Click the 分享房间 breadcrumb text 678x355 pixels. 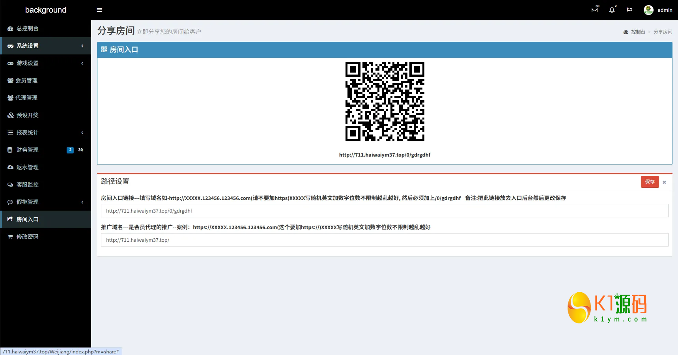(x=663, y=32)
